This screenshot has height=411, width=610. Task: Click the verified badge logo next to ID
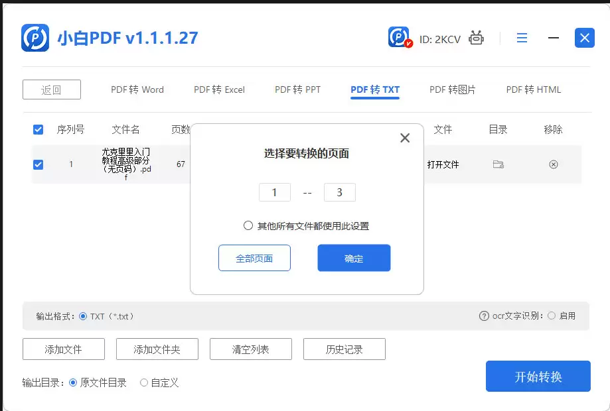point(396,38)
